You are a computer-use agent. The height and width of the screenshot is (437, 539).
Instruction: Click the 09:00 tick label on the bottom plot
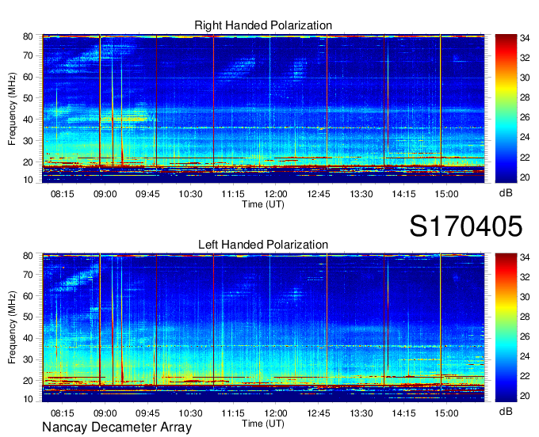point(105,413)
